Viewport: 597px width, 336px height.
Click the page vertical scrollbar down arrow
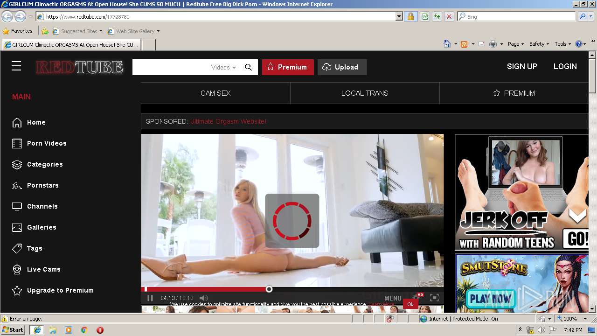[x=592, y=308]
